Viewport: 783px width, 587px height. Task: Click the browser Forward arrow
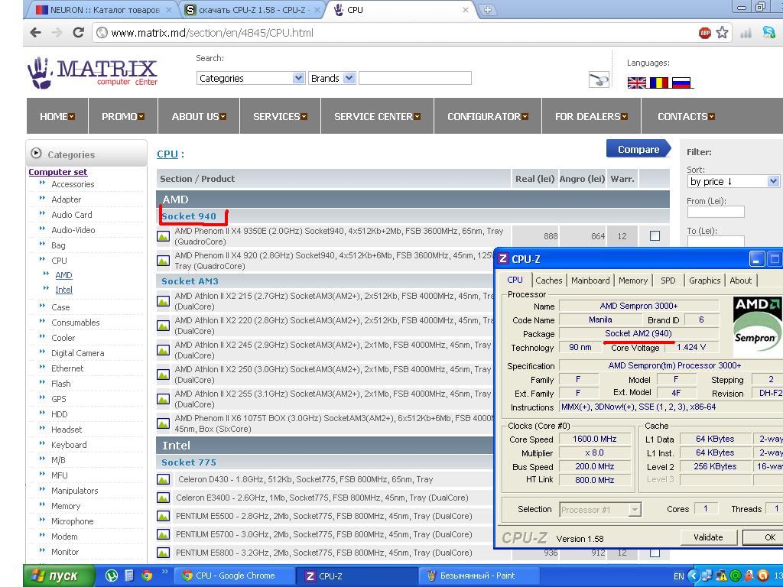point(57,33)
